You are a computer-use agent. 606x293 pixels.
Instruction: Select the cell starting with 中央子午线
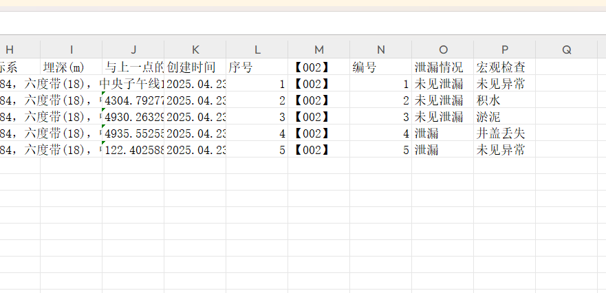pos(133,84)
